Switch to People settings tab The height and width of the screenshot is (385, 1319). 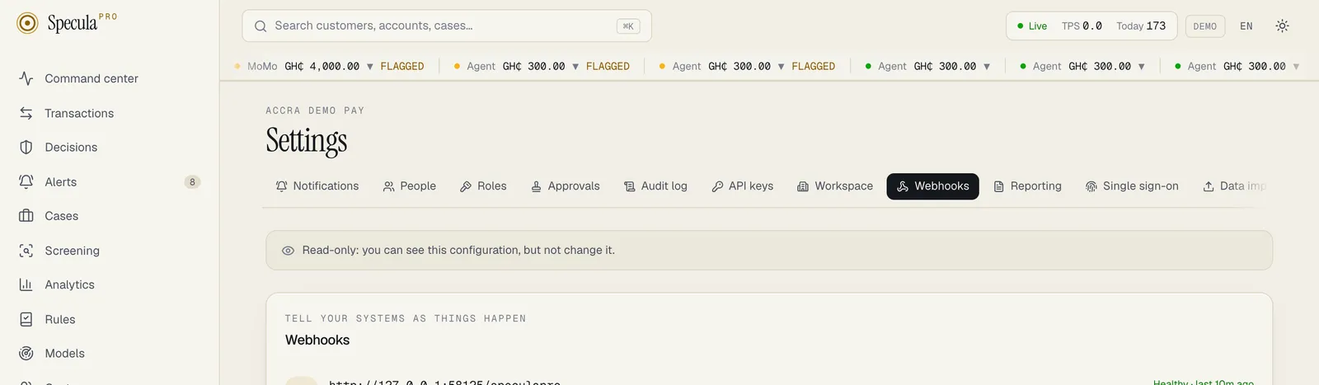(x=410, y=186)
